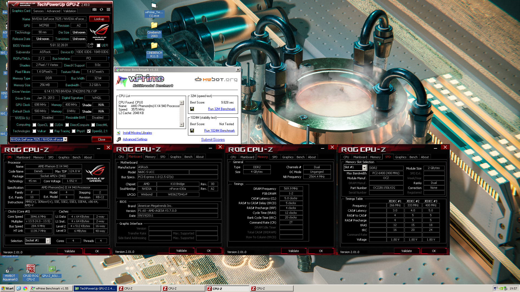Toggle DirectCompute checkbox

pos(67,125)
